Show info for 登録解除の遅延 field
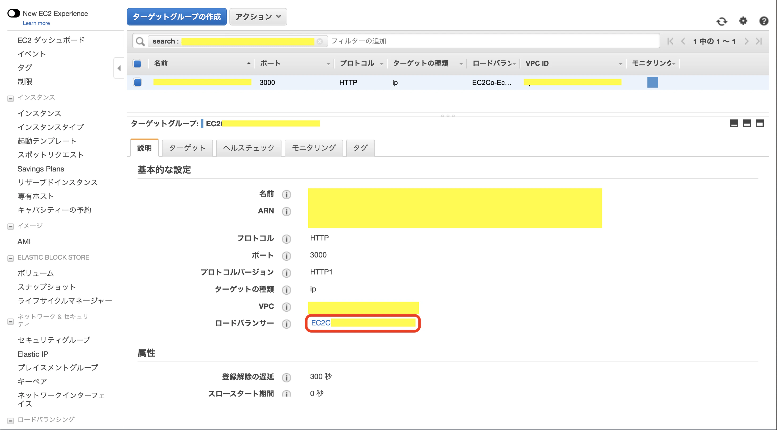 pyautogui.click(x=286, y=377)
